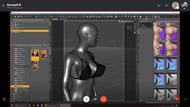Open the Edit menu in DAZ Studio

[x=14, y=14]
